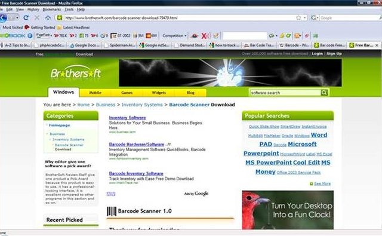Open the back/forward history dropdown arrow
This screenshot has height=236, width=382.
[x=17, y=18]
